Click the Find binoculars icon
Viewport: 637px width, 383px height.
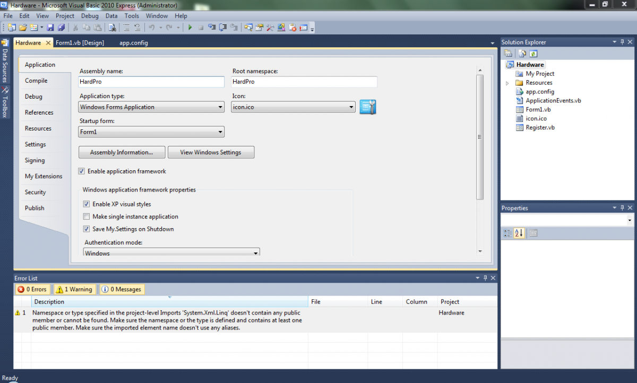coord(113,27)
